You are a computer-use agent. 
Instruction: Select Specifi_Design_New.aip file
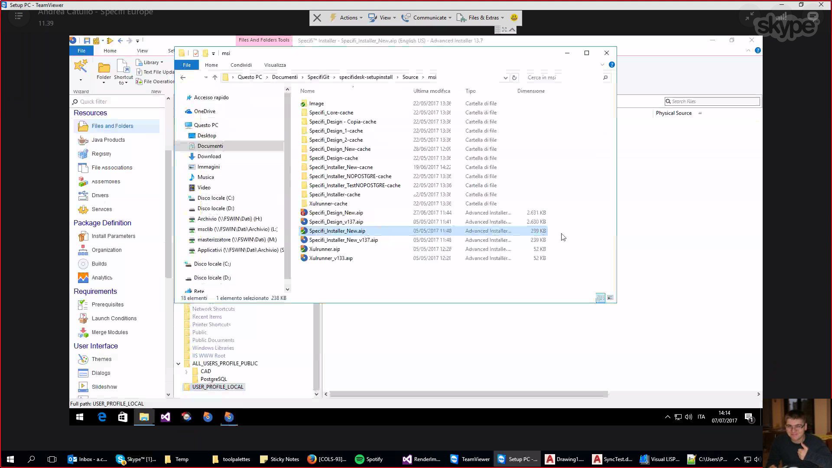pyautogui.click(x=336, y=213)
